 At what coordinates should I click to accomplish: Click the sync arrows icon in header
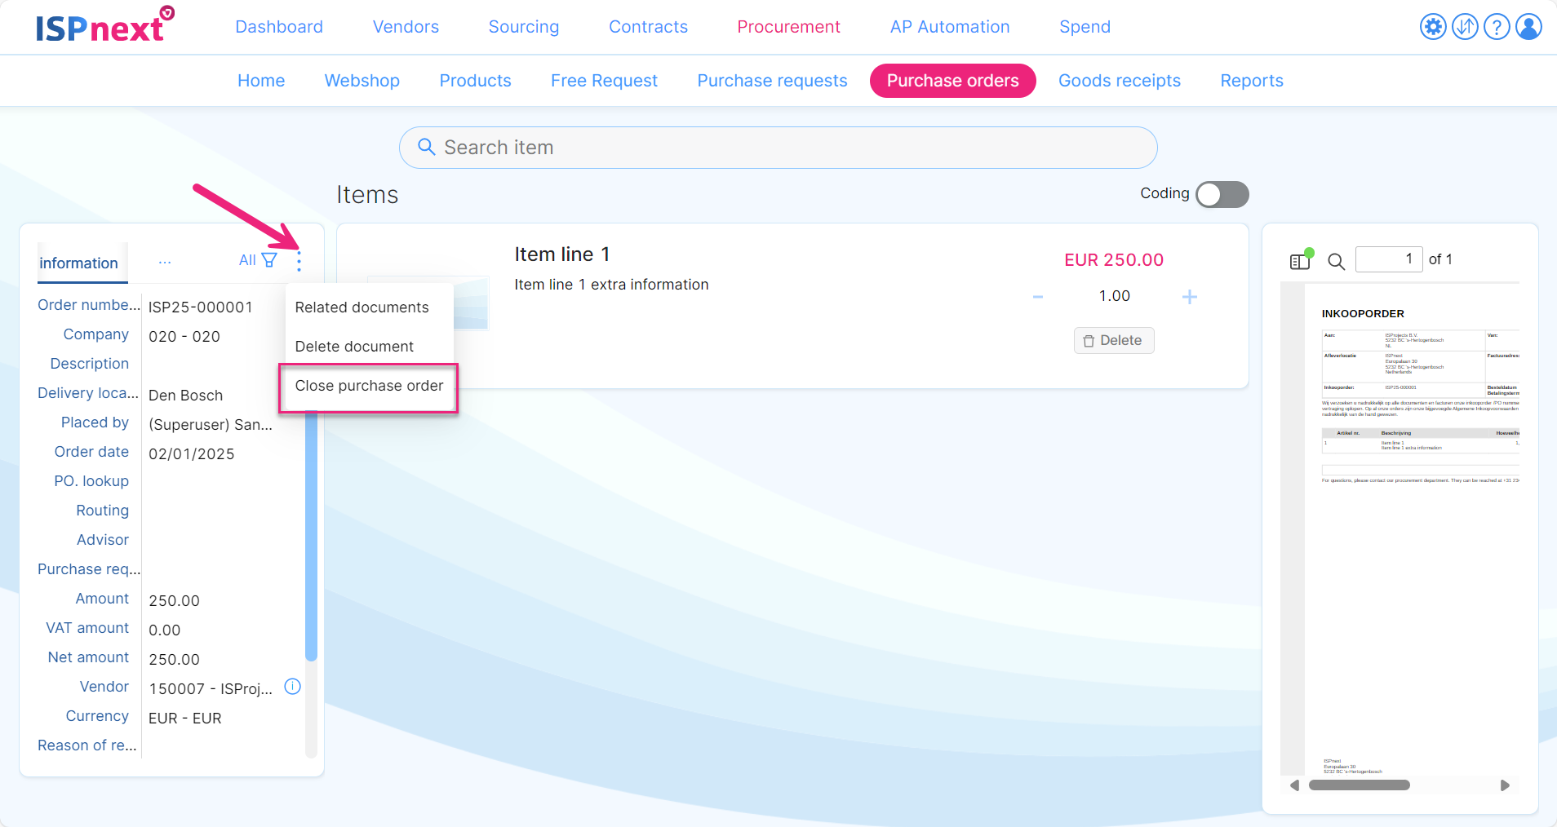pos(1465,27)
